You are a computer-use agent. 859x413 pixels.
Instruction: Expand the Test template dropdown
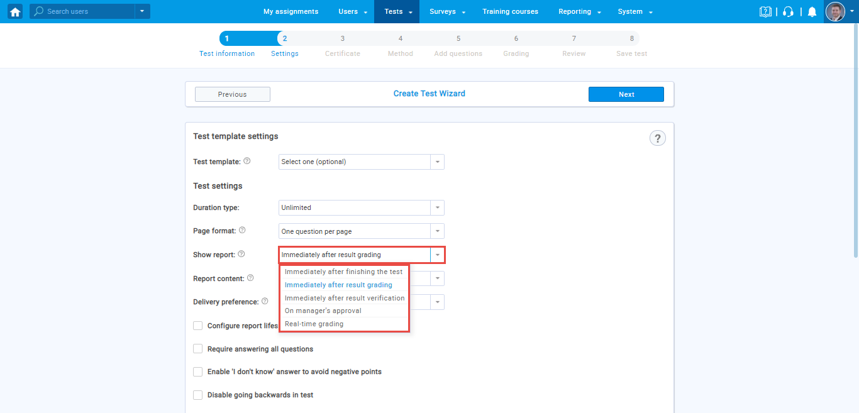point(361,162)
